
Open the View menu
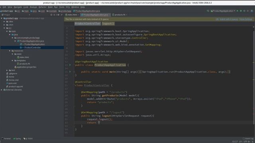pos(10,7)
